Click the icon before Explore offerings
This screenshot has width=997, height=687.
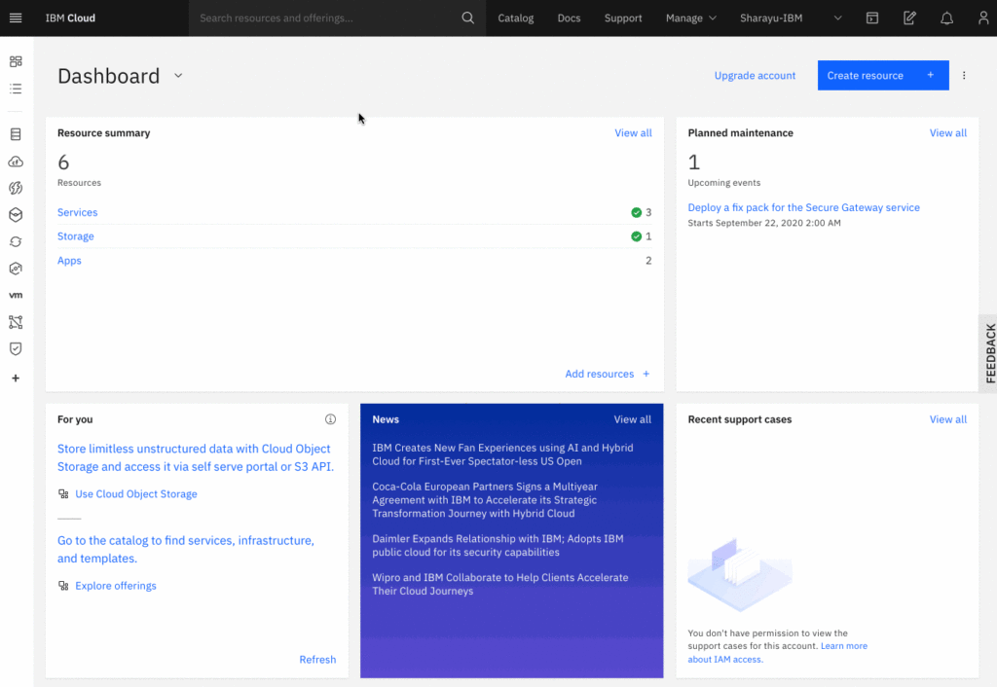point(63,586)
